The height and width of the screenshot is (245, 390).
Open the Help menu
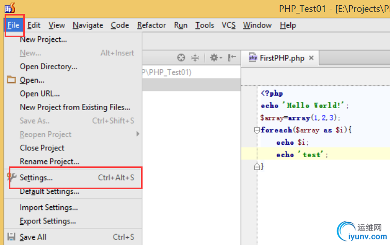click(288, 25)
